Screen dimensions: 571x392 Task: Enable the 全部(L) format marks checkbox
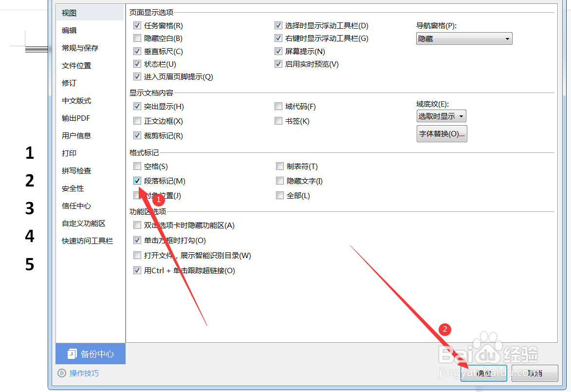point(280,195)
